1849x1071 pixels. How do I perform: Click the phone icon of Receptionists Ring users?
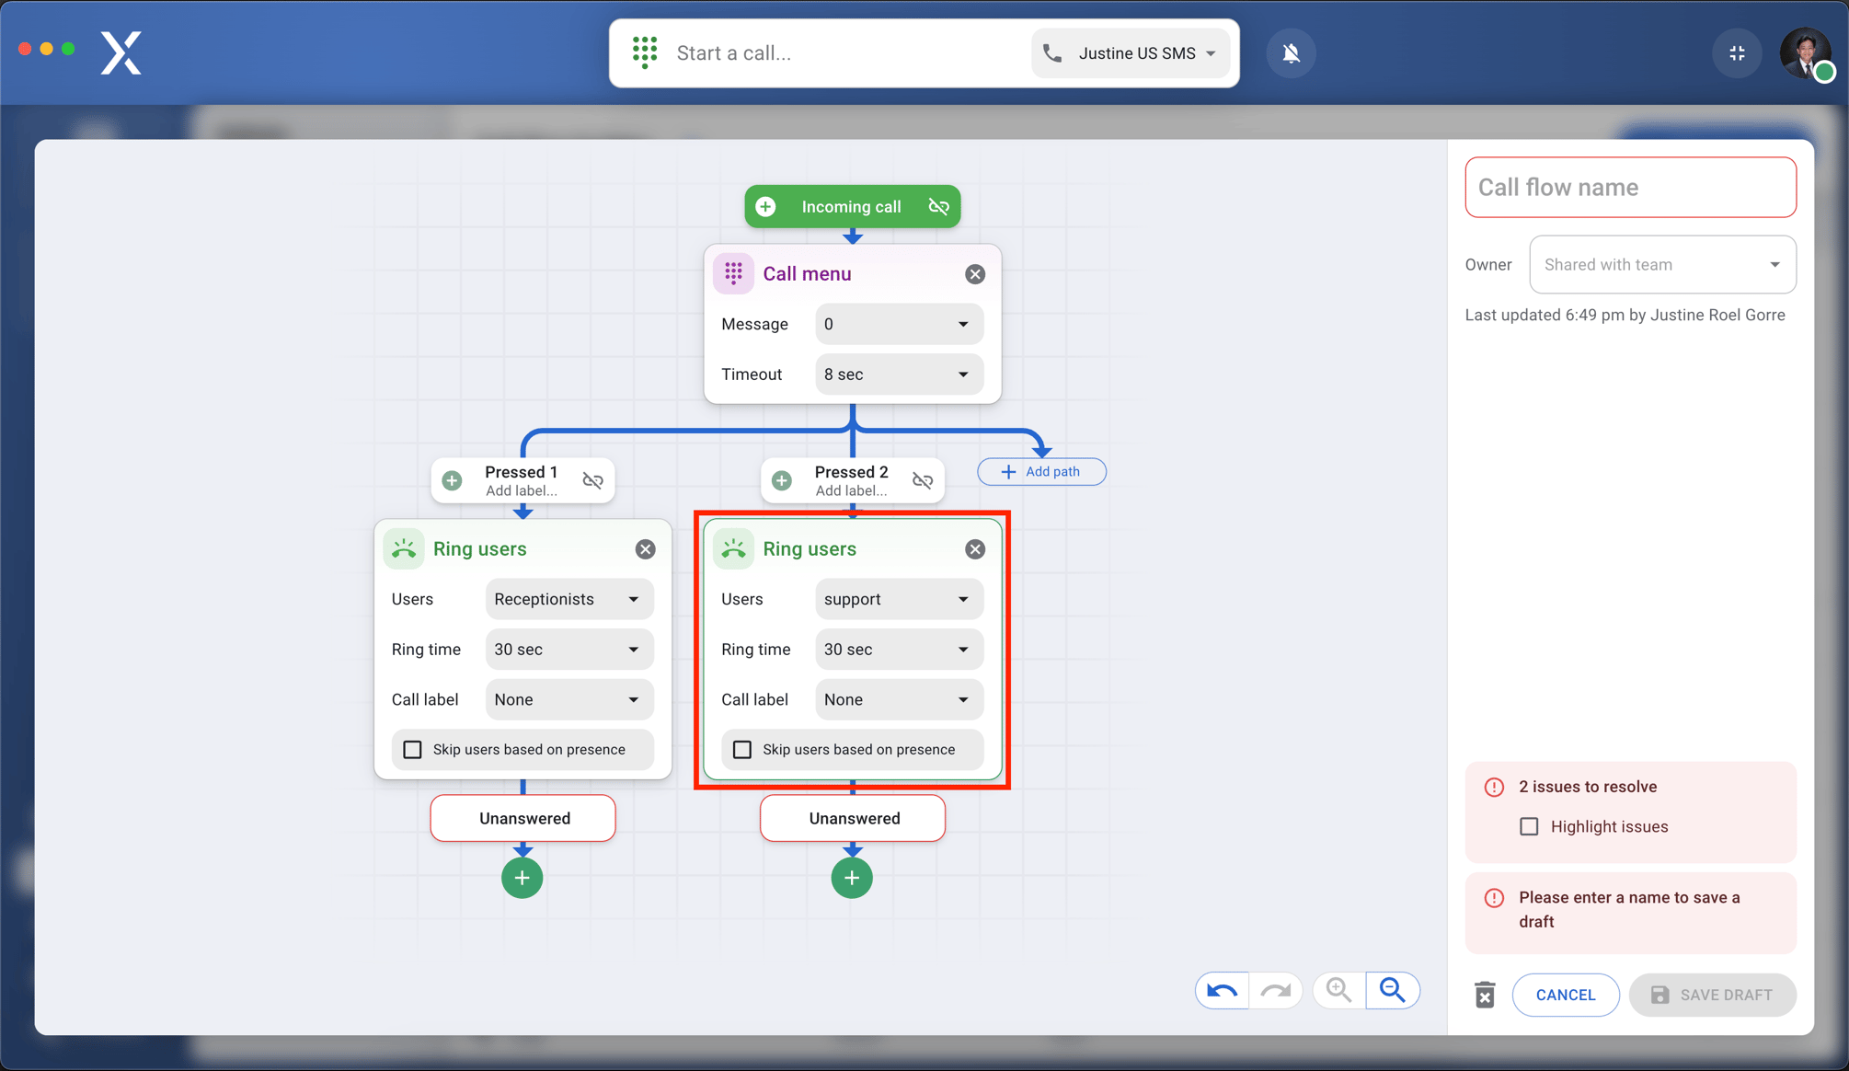tap(404, 548)
